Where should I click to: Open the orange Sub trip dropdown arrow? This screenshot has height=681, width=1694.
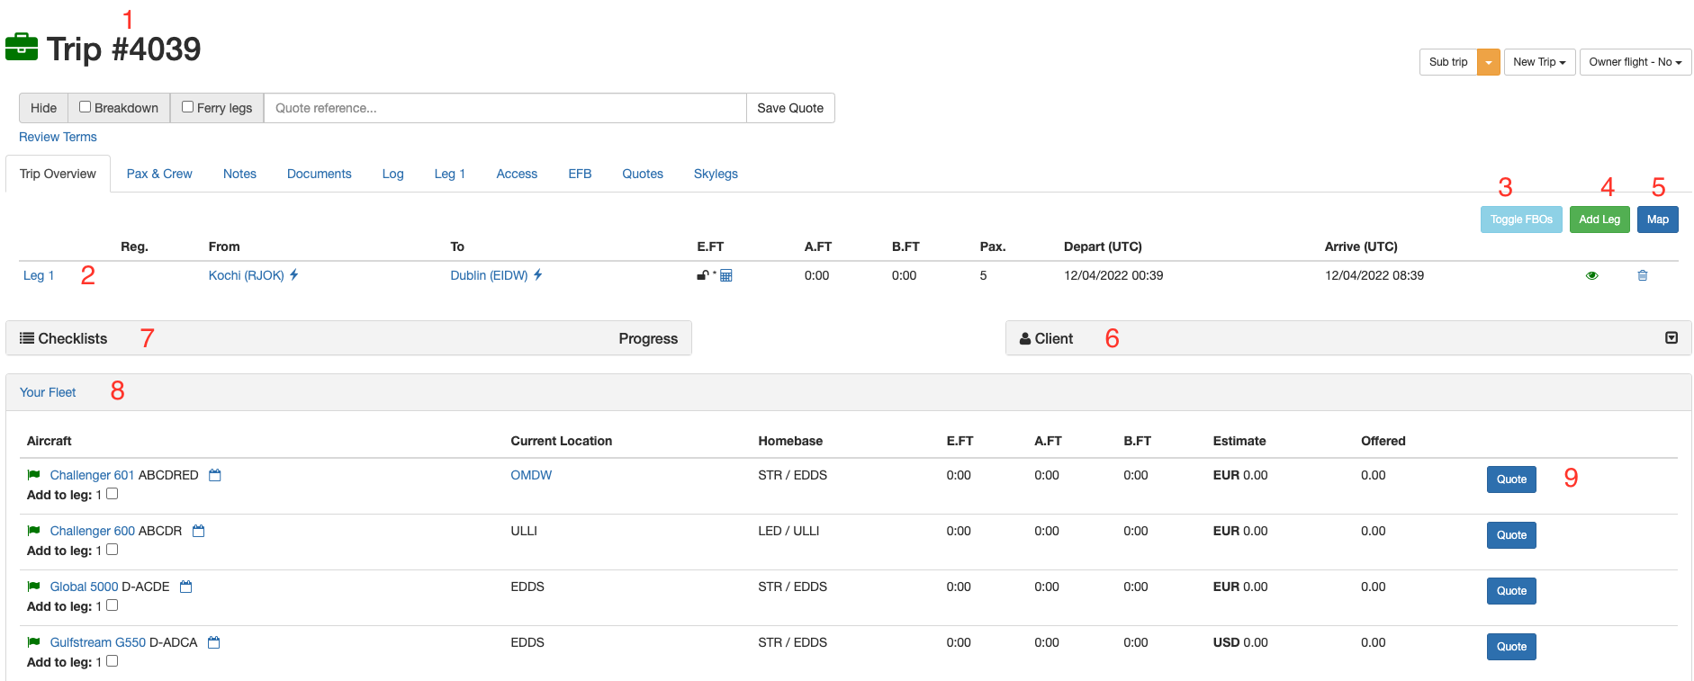point(1489,62)
